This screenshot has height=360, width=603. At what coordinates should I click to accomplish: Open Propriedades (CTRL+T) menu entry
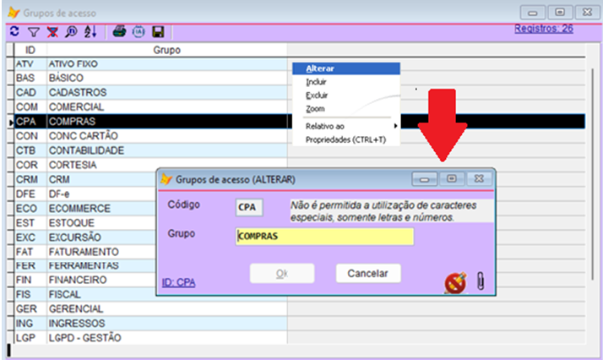pos(345,138)
